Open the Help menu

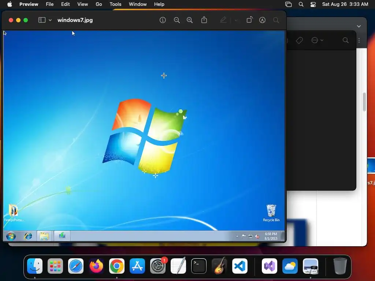tap(159, 4)
